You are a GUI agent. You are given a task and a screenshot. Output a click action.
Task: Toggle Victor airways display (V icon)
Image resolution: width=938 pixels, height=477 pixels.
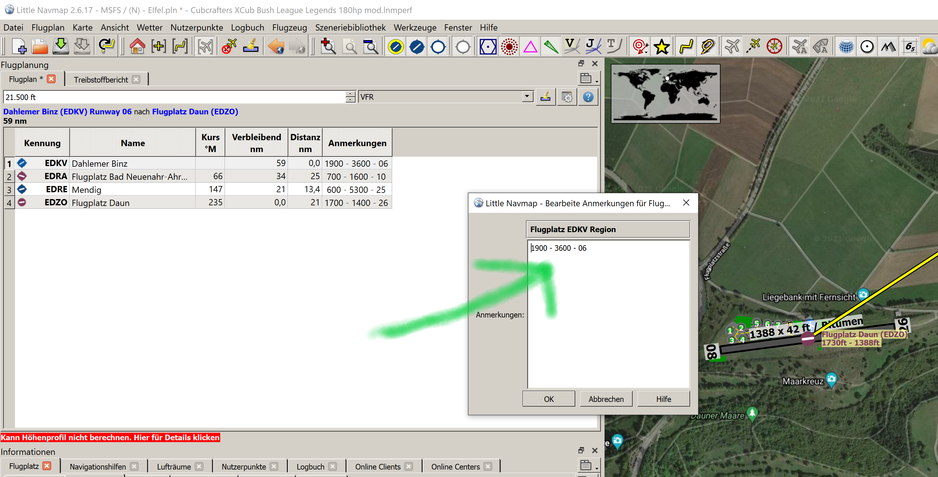[x=572, y=46]
